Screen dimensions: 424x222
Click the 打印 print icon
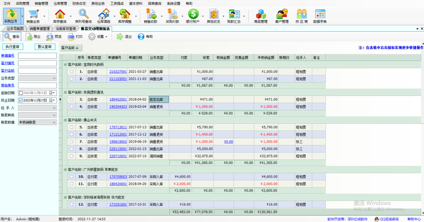pyautogui.click(x=71, y=36)
